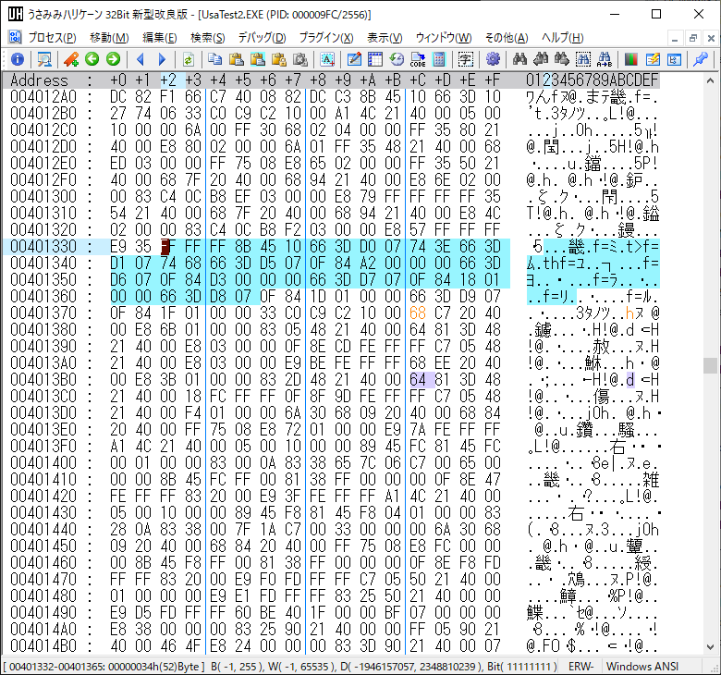
Task: Click the green back arrow icon
Action: click(x=92, y=58)
